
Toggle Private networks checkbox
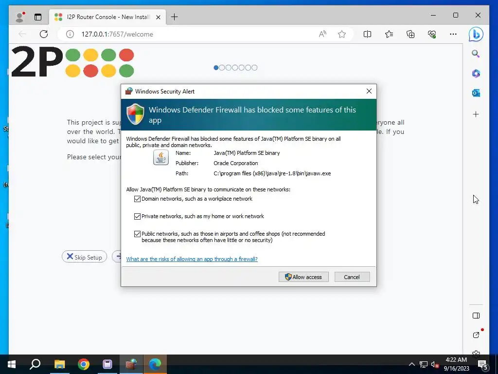pos(137,216)
